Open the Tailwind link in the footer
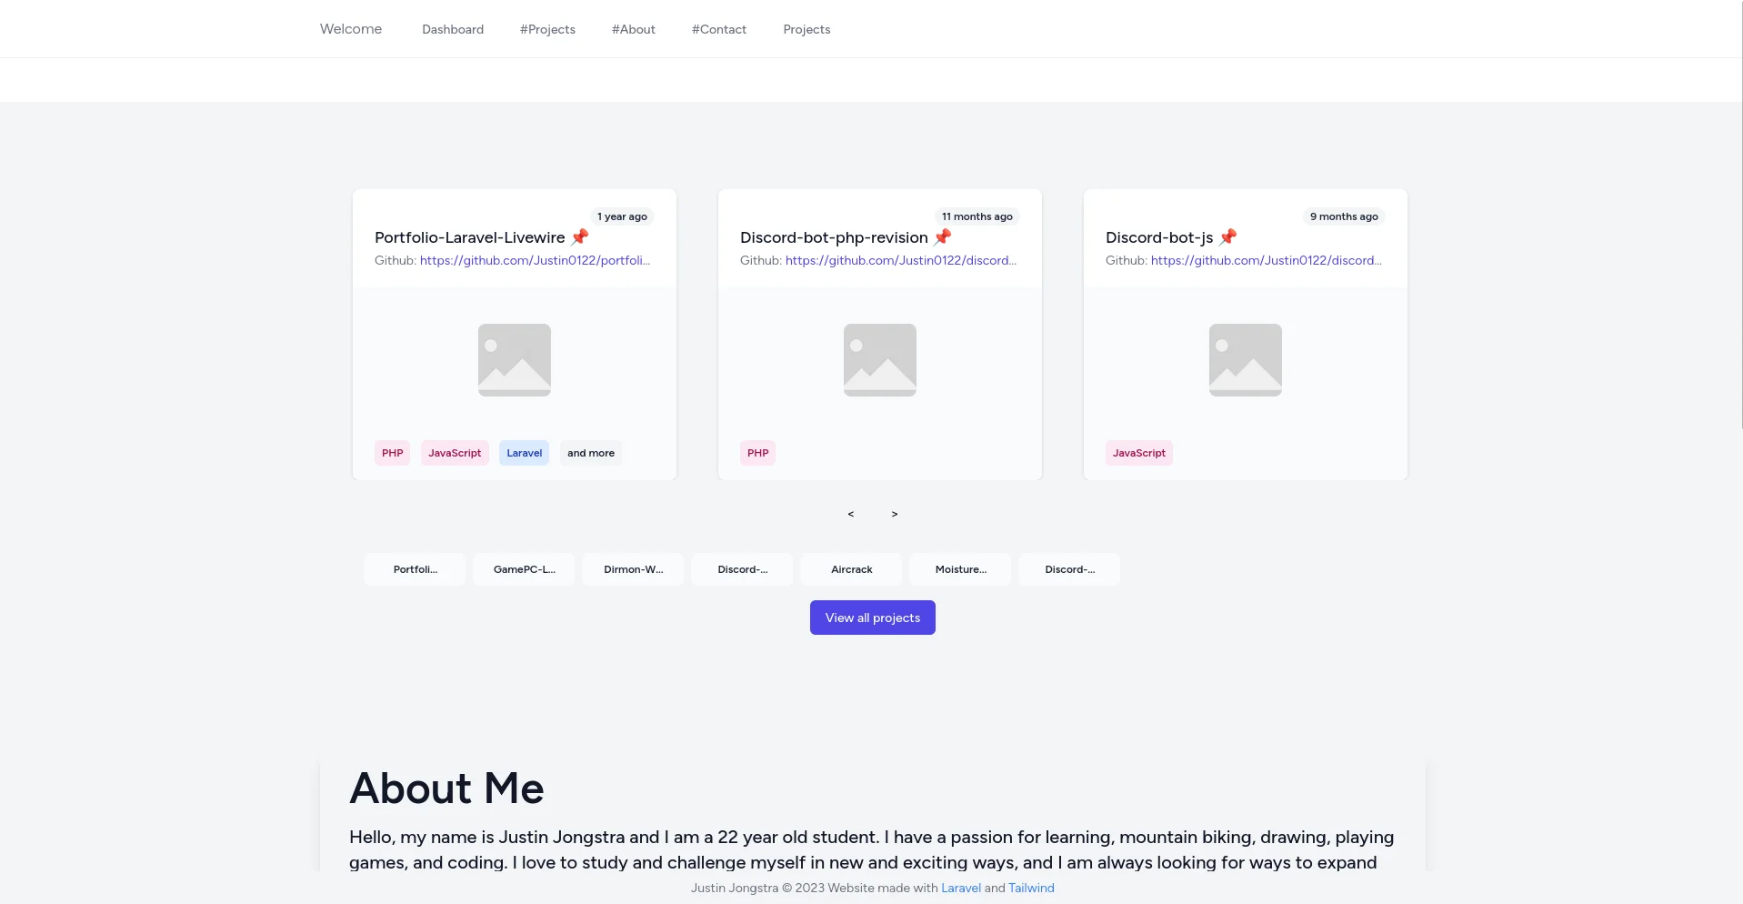Screen dimensions: 1743x904 tap(1030, 888)
